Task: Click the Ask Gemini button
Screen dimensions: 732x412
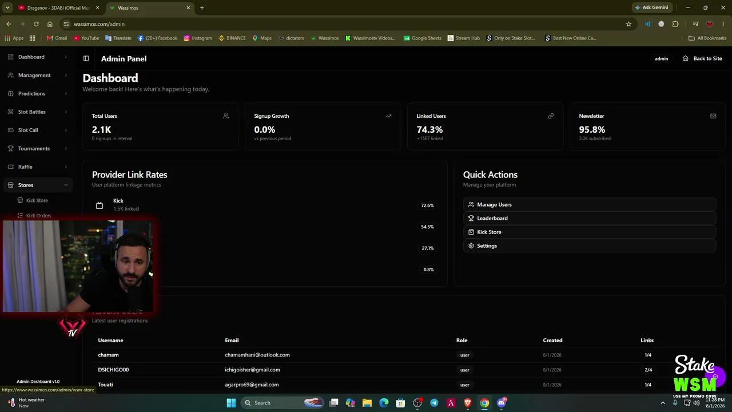Action: (x=651, y=8)
